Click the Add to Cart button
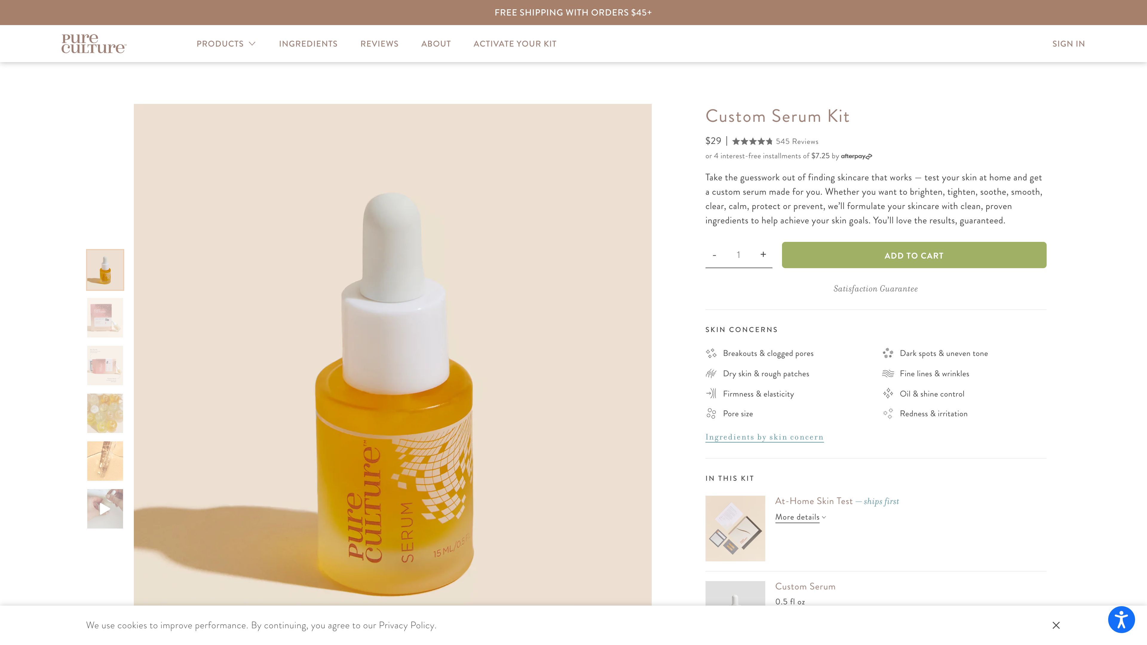The image size is (1147, 645). click(914, 256)
